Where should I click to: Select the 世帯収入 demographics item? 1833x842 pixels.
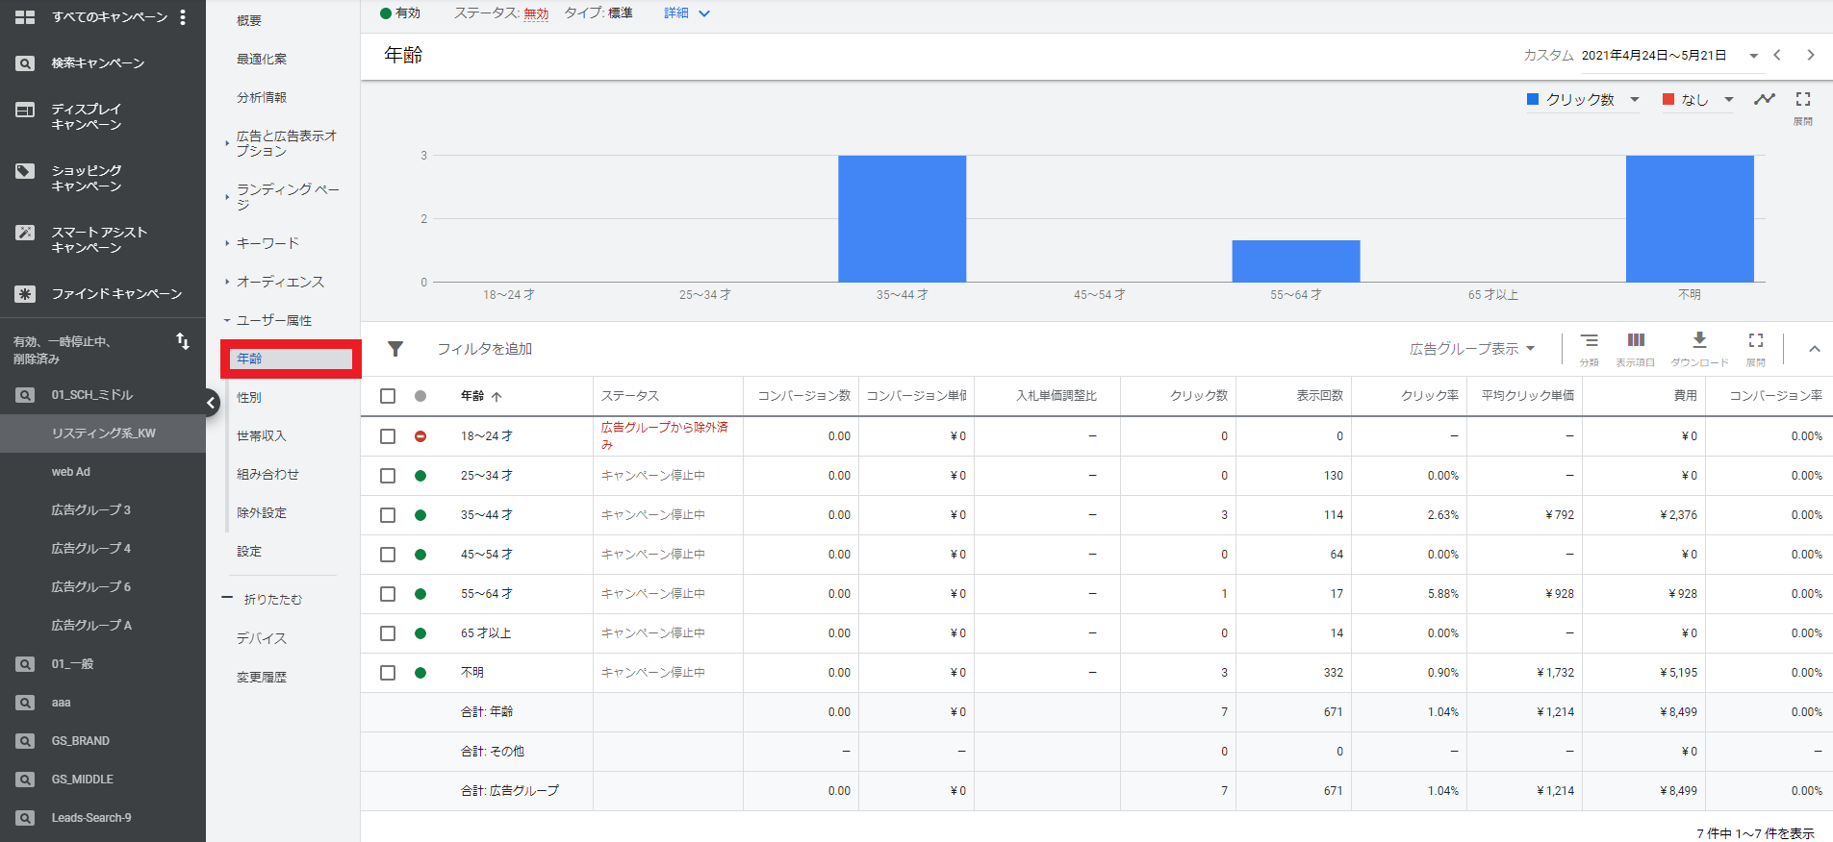[262, 435]
